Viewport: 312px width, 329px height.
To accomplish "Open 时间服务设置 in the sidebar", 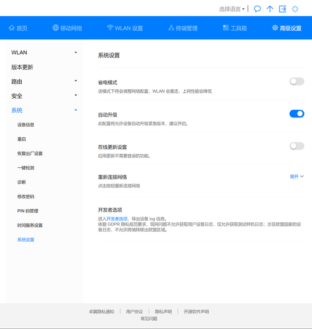I will [30, 225].
